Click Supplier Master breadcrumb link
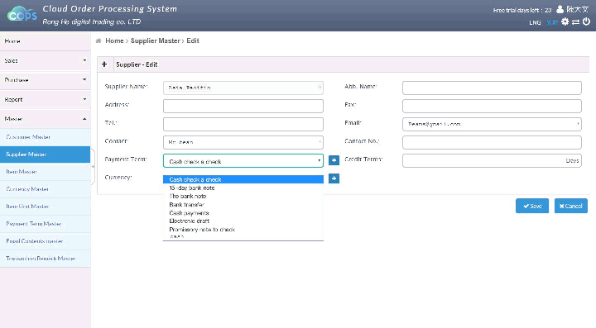Viewport: 596px width, 328px height. pos(155,41)
